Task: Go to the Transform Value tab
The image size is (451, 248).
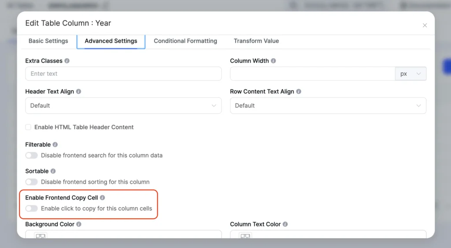Action: tap(256, 41)
